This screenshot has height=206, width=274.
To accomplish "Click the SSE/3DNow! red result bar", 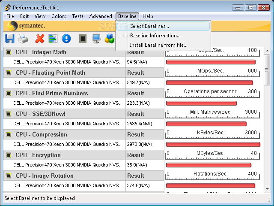I will point(206,124).
